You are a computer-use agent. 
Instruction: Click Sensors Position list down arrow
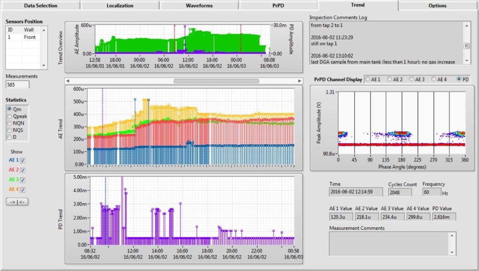click(x=44, y=66)
